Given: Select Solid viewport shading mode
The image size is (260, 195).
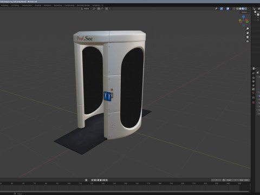Looking at the screenshot, I should [x=240, y=9].
